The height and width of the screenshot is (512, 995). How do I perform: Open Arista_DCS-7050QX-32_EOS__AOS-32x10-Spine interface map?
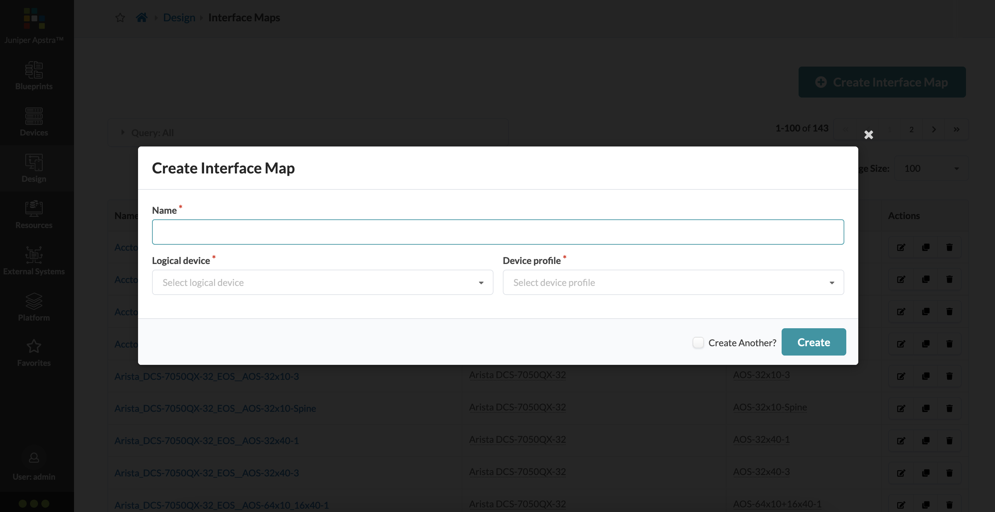tap(215, 408)
